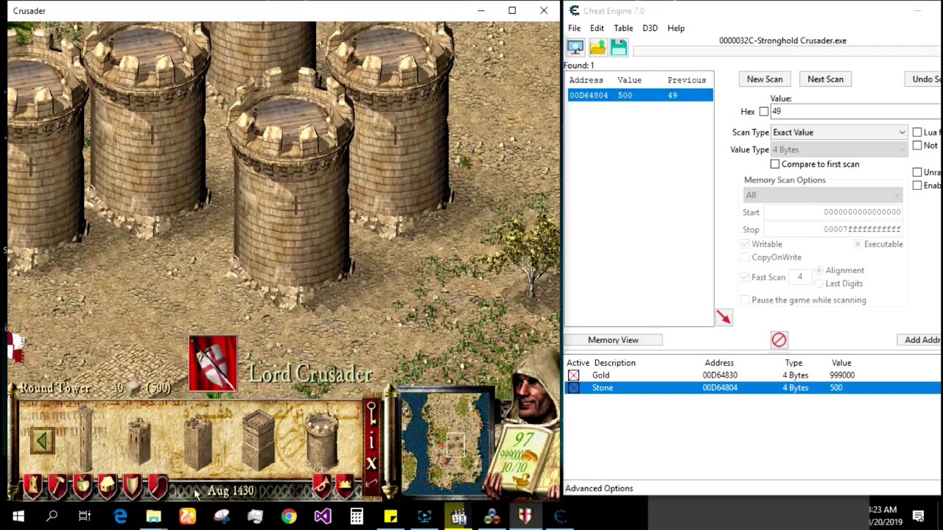Open castle buildings shield category
The width and height of the screenshot is (943, 530).
point(31,486)
